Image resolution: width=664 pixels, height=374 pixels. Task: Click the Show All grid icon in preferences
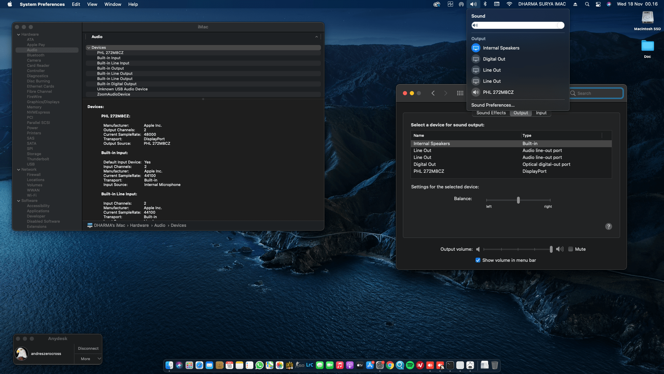click(460, 93)
